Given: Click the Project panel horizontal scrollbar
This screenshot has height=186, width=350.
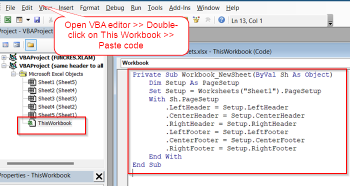Looking at the screenshot, I should (x=40, y=163).
